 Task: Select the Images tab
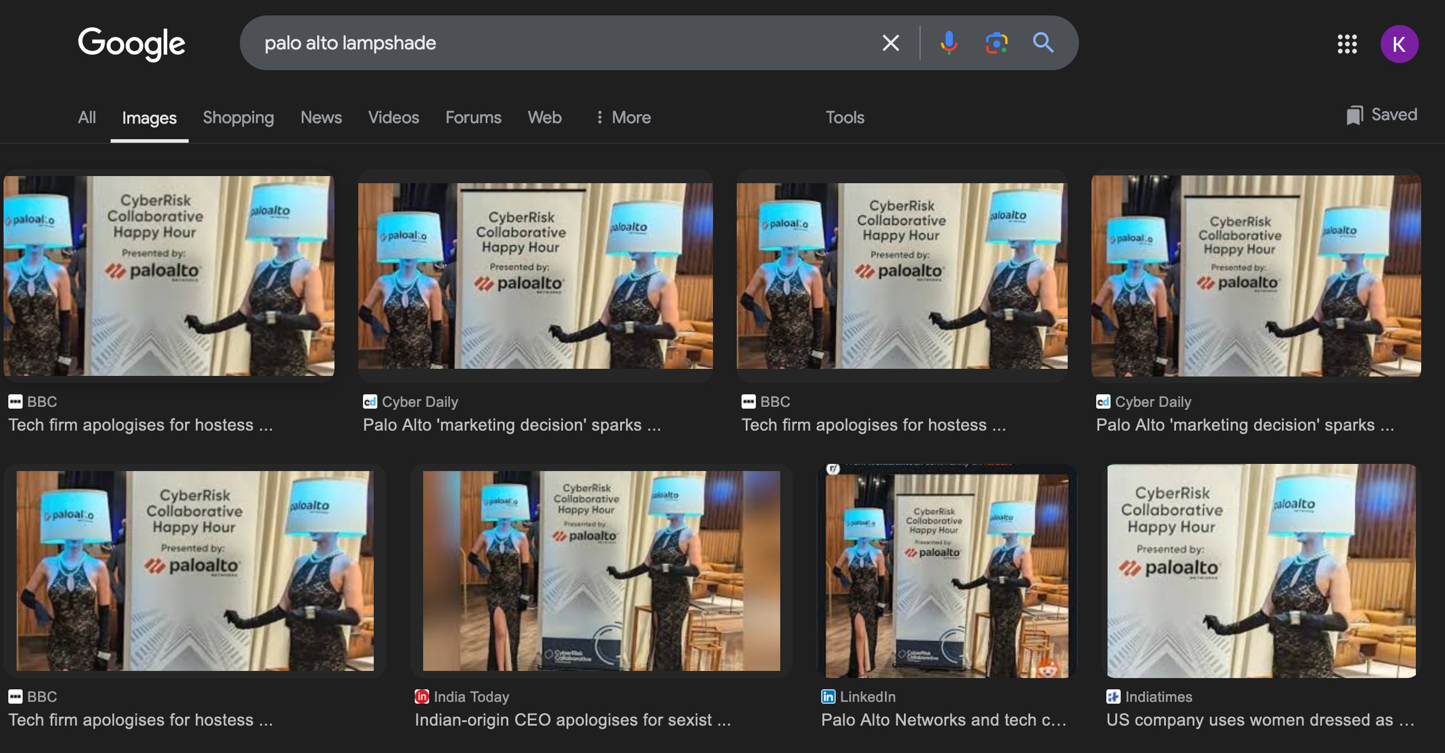pyautogui.click(x=149, y=118)
